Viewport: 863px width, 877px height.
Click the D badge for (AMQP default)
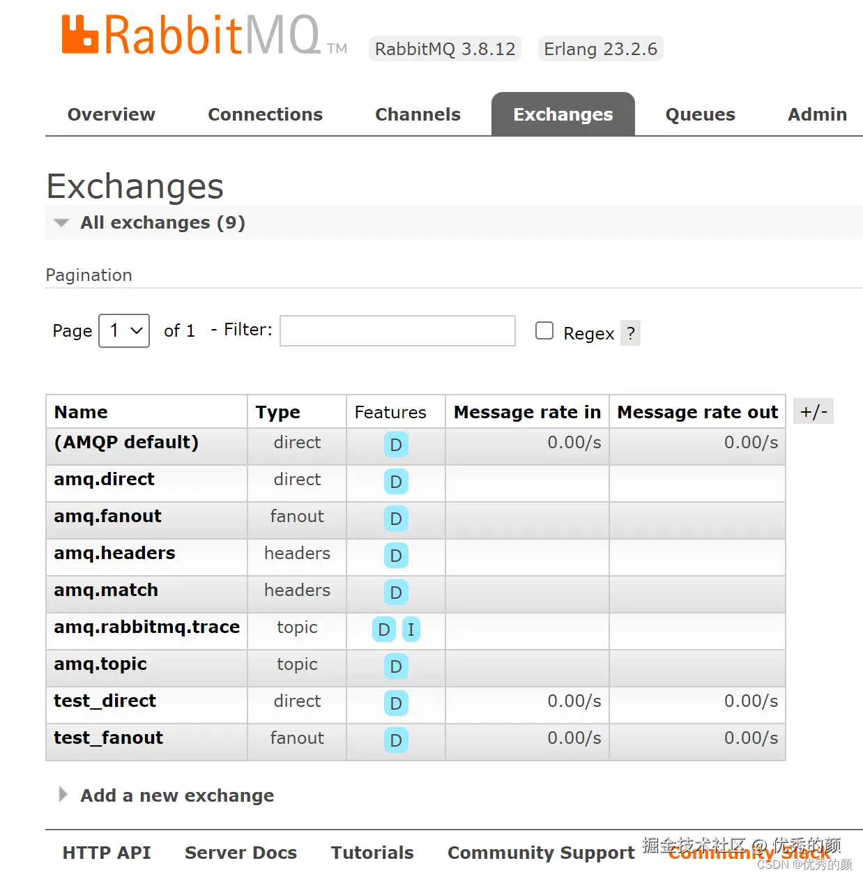[x=396, y=445]
